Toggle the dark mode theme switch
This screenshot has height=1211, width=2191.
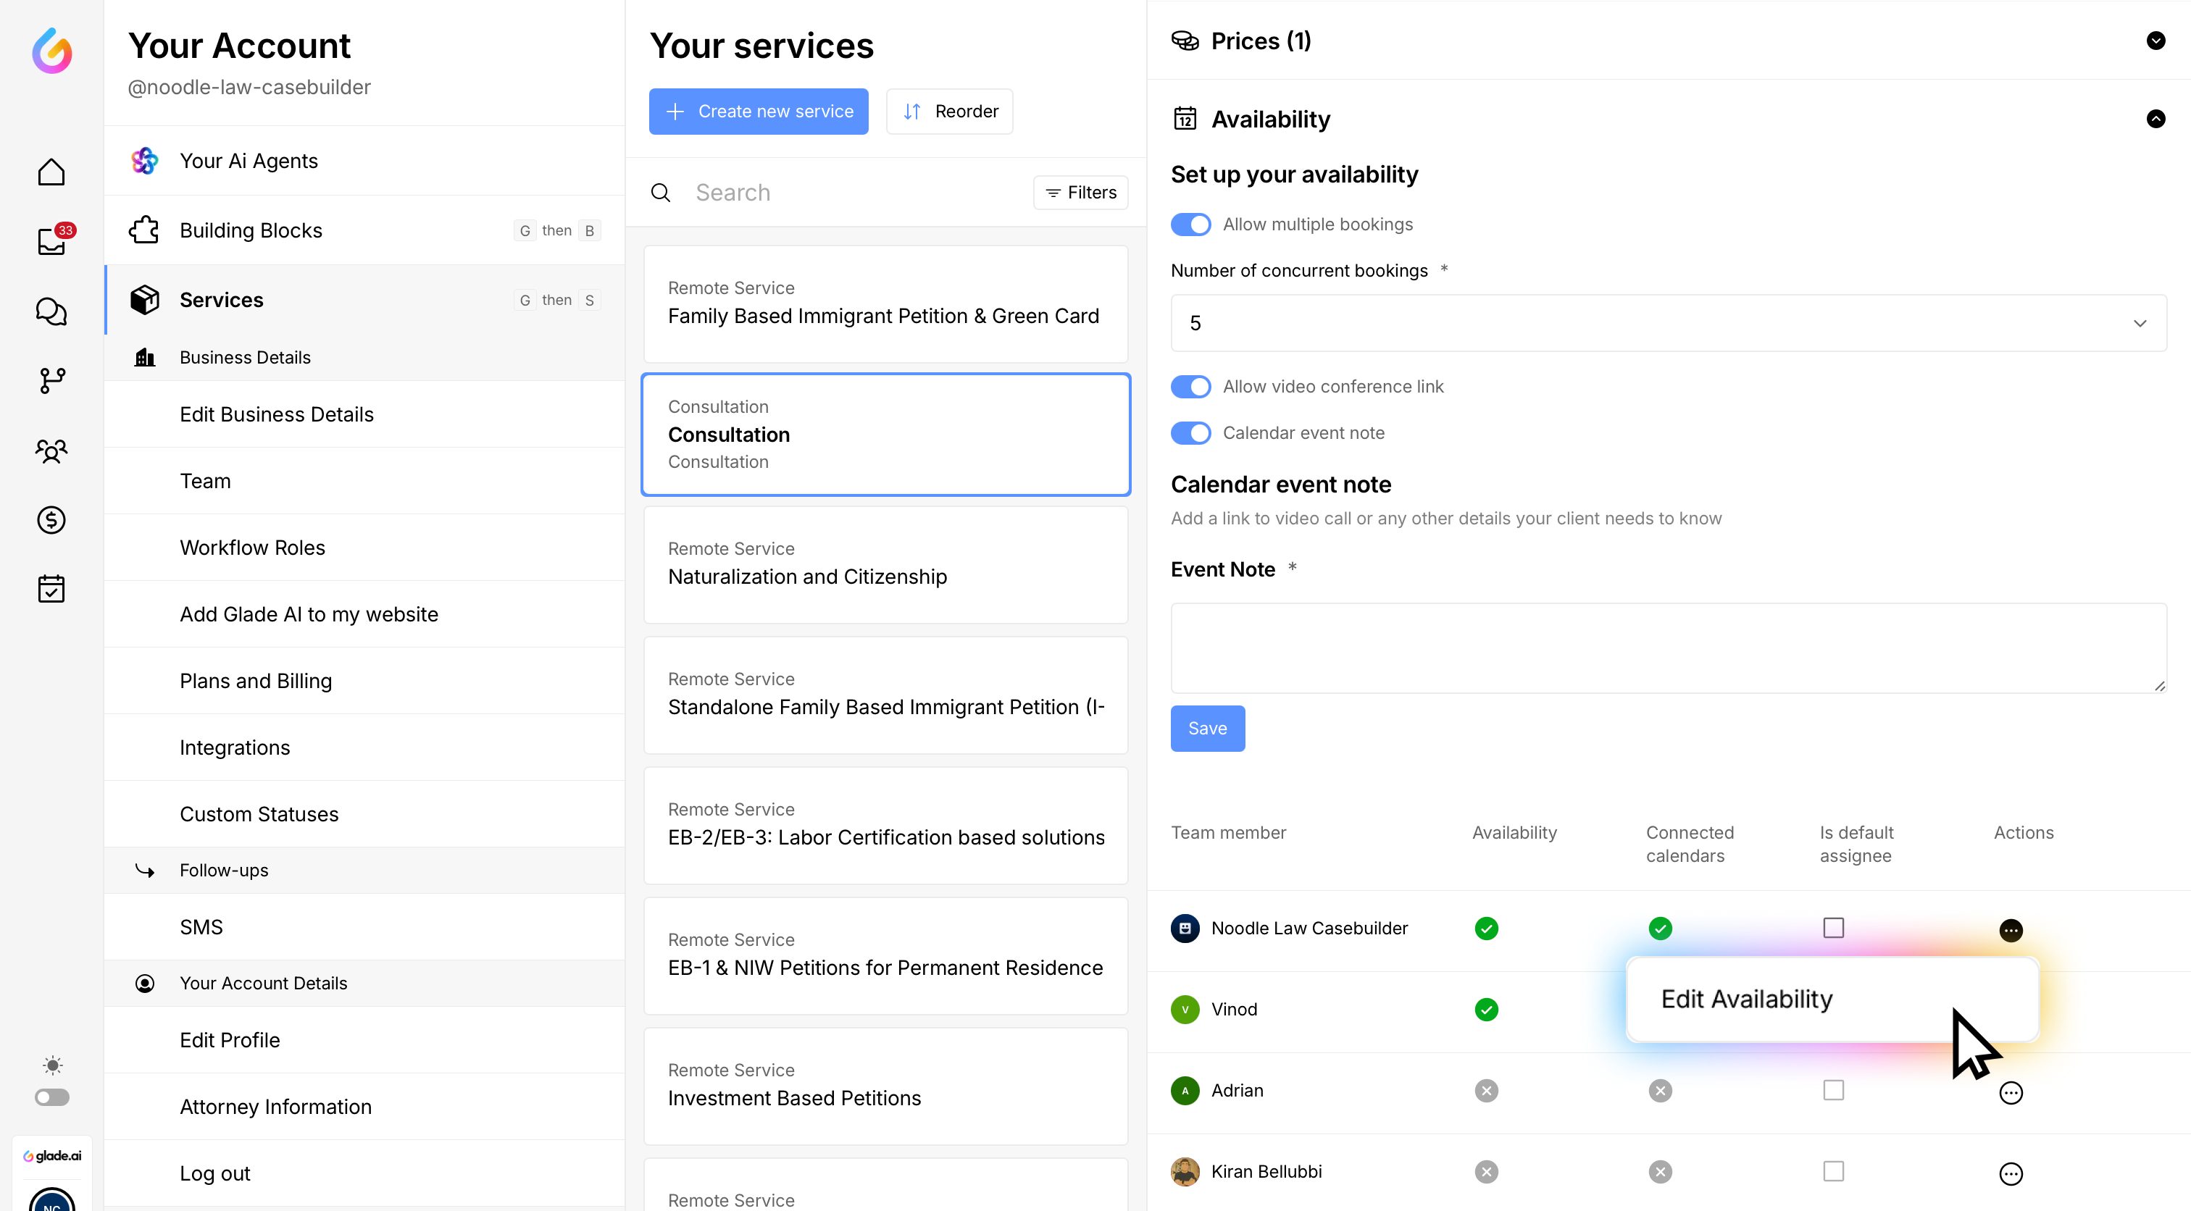coord(52,1097)
